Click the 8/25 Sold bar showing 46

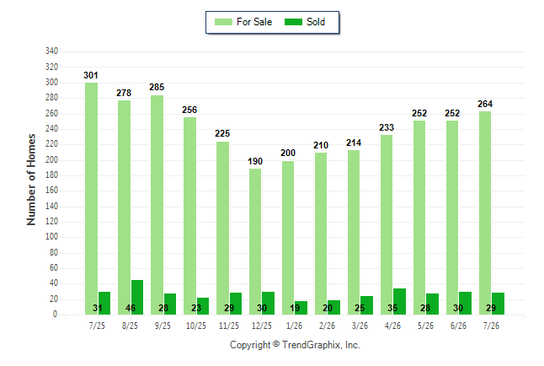pos(137,297)
